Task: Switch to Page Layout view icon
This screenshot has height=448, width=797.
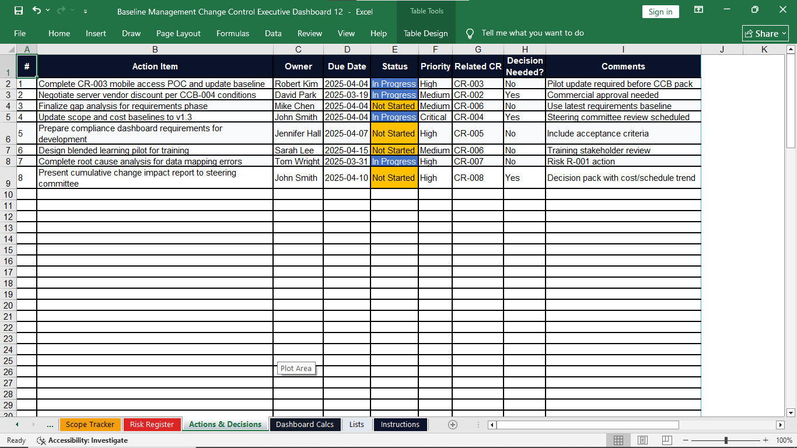Action: point(642,440)
